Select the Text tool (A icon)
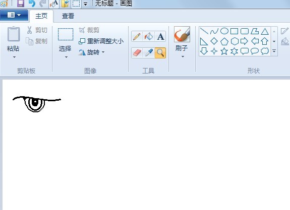Image resolution: width=290 pixels, height=210 pixels. [x=160, y=36]
